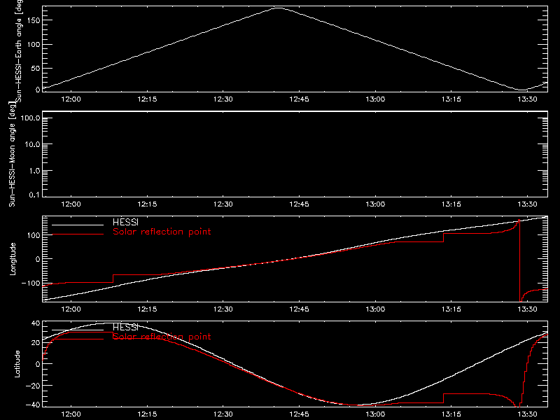560x420 pixels.
Task: Click 13:15 time label under Earth angle plot
Action: click(x=451, y=99)
